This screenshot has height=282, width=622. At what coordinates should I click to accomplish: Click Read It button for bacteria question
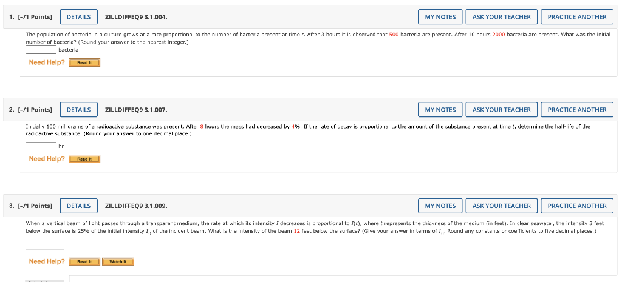(x=84, y=62)
